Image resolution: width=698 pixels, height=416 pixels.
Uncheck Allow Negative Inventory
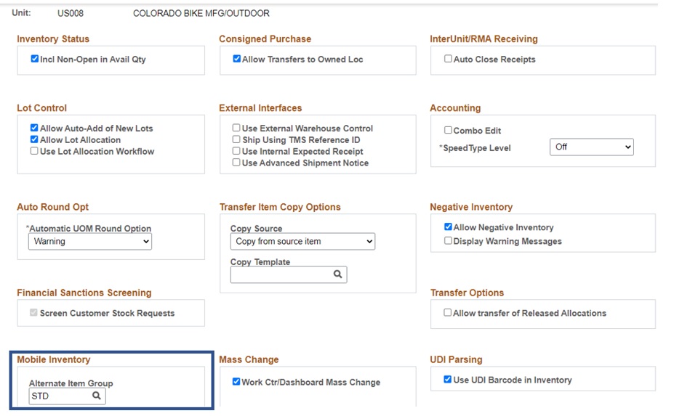tap(448, 227)
